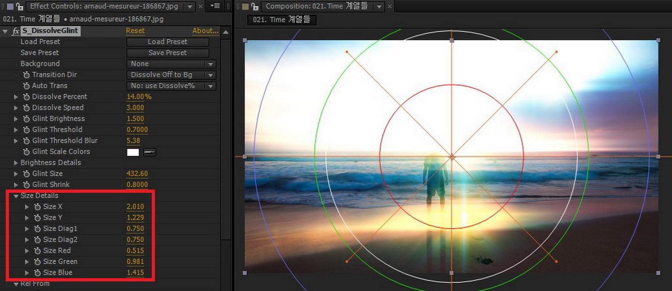Expand the Size Blue property
Image resolution: width=672 pixels, height=291 pixels.
(x=27, y=273)
